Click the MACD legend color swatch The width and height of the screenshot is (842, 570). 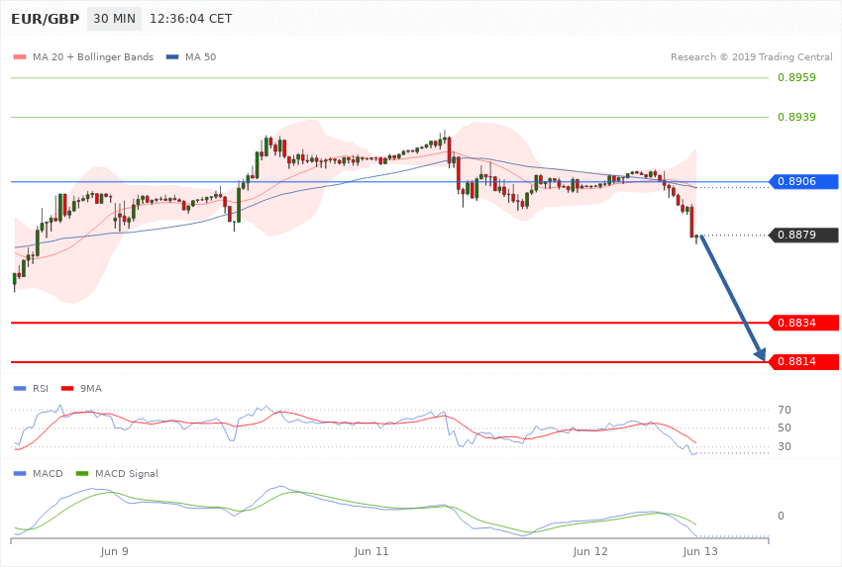pyautogui.click(x=20, y=474)
